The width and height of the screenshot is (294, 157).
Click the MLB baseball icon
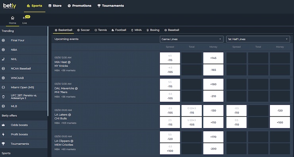[3, 106]
